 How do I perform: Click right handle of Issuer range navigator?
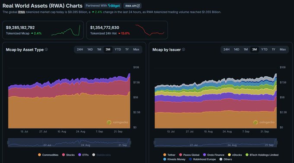(x=277, y=143)
